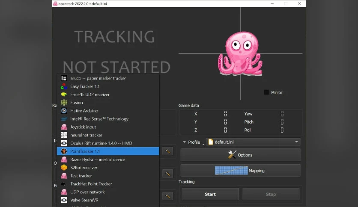Open input settings with the hammer button beside PointTracker
Image resolution: width=358 pixels, height=207 pixels.
coord(167,151)
